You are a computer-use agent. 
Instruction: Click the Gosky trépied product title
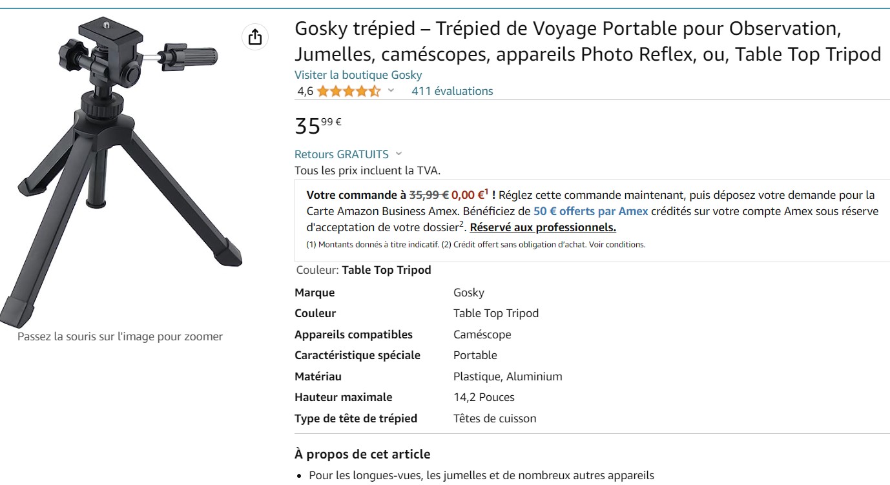click(587, 41)
